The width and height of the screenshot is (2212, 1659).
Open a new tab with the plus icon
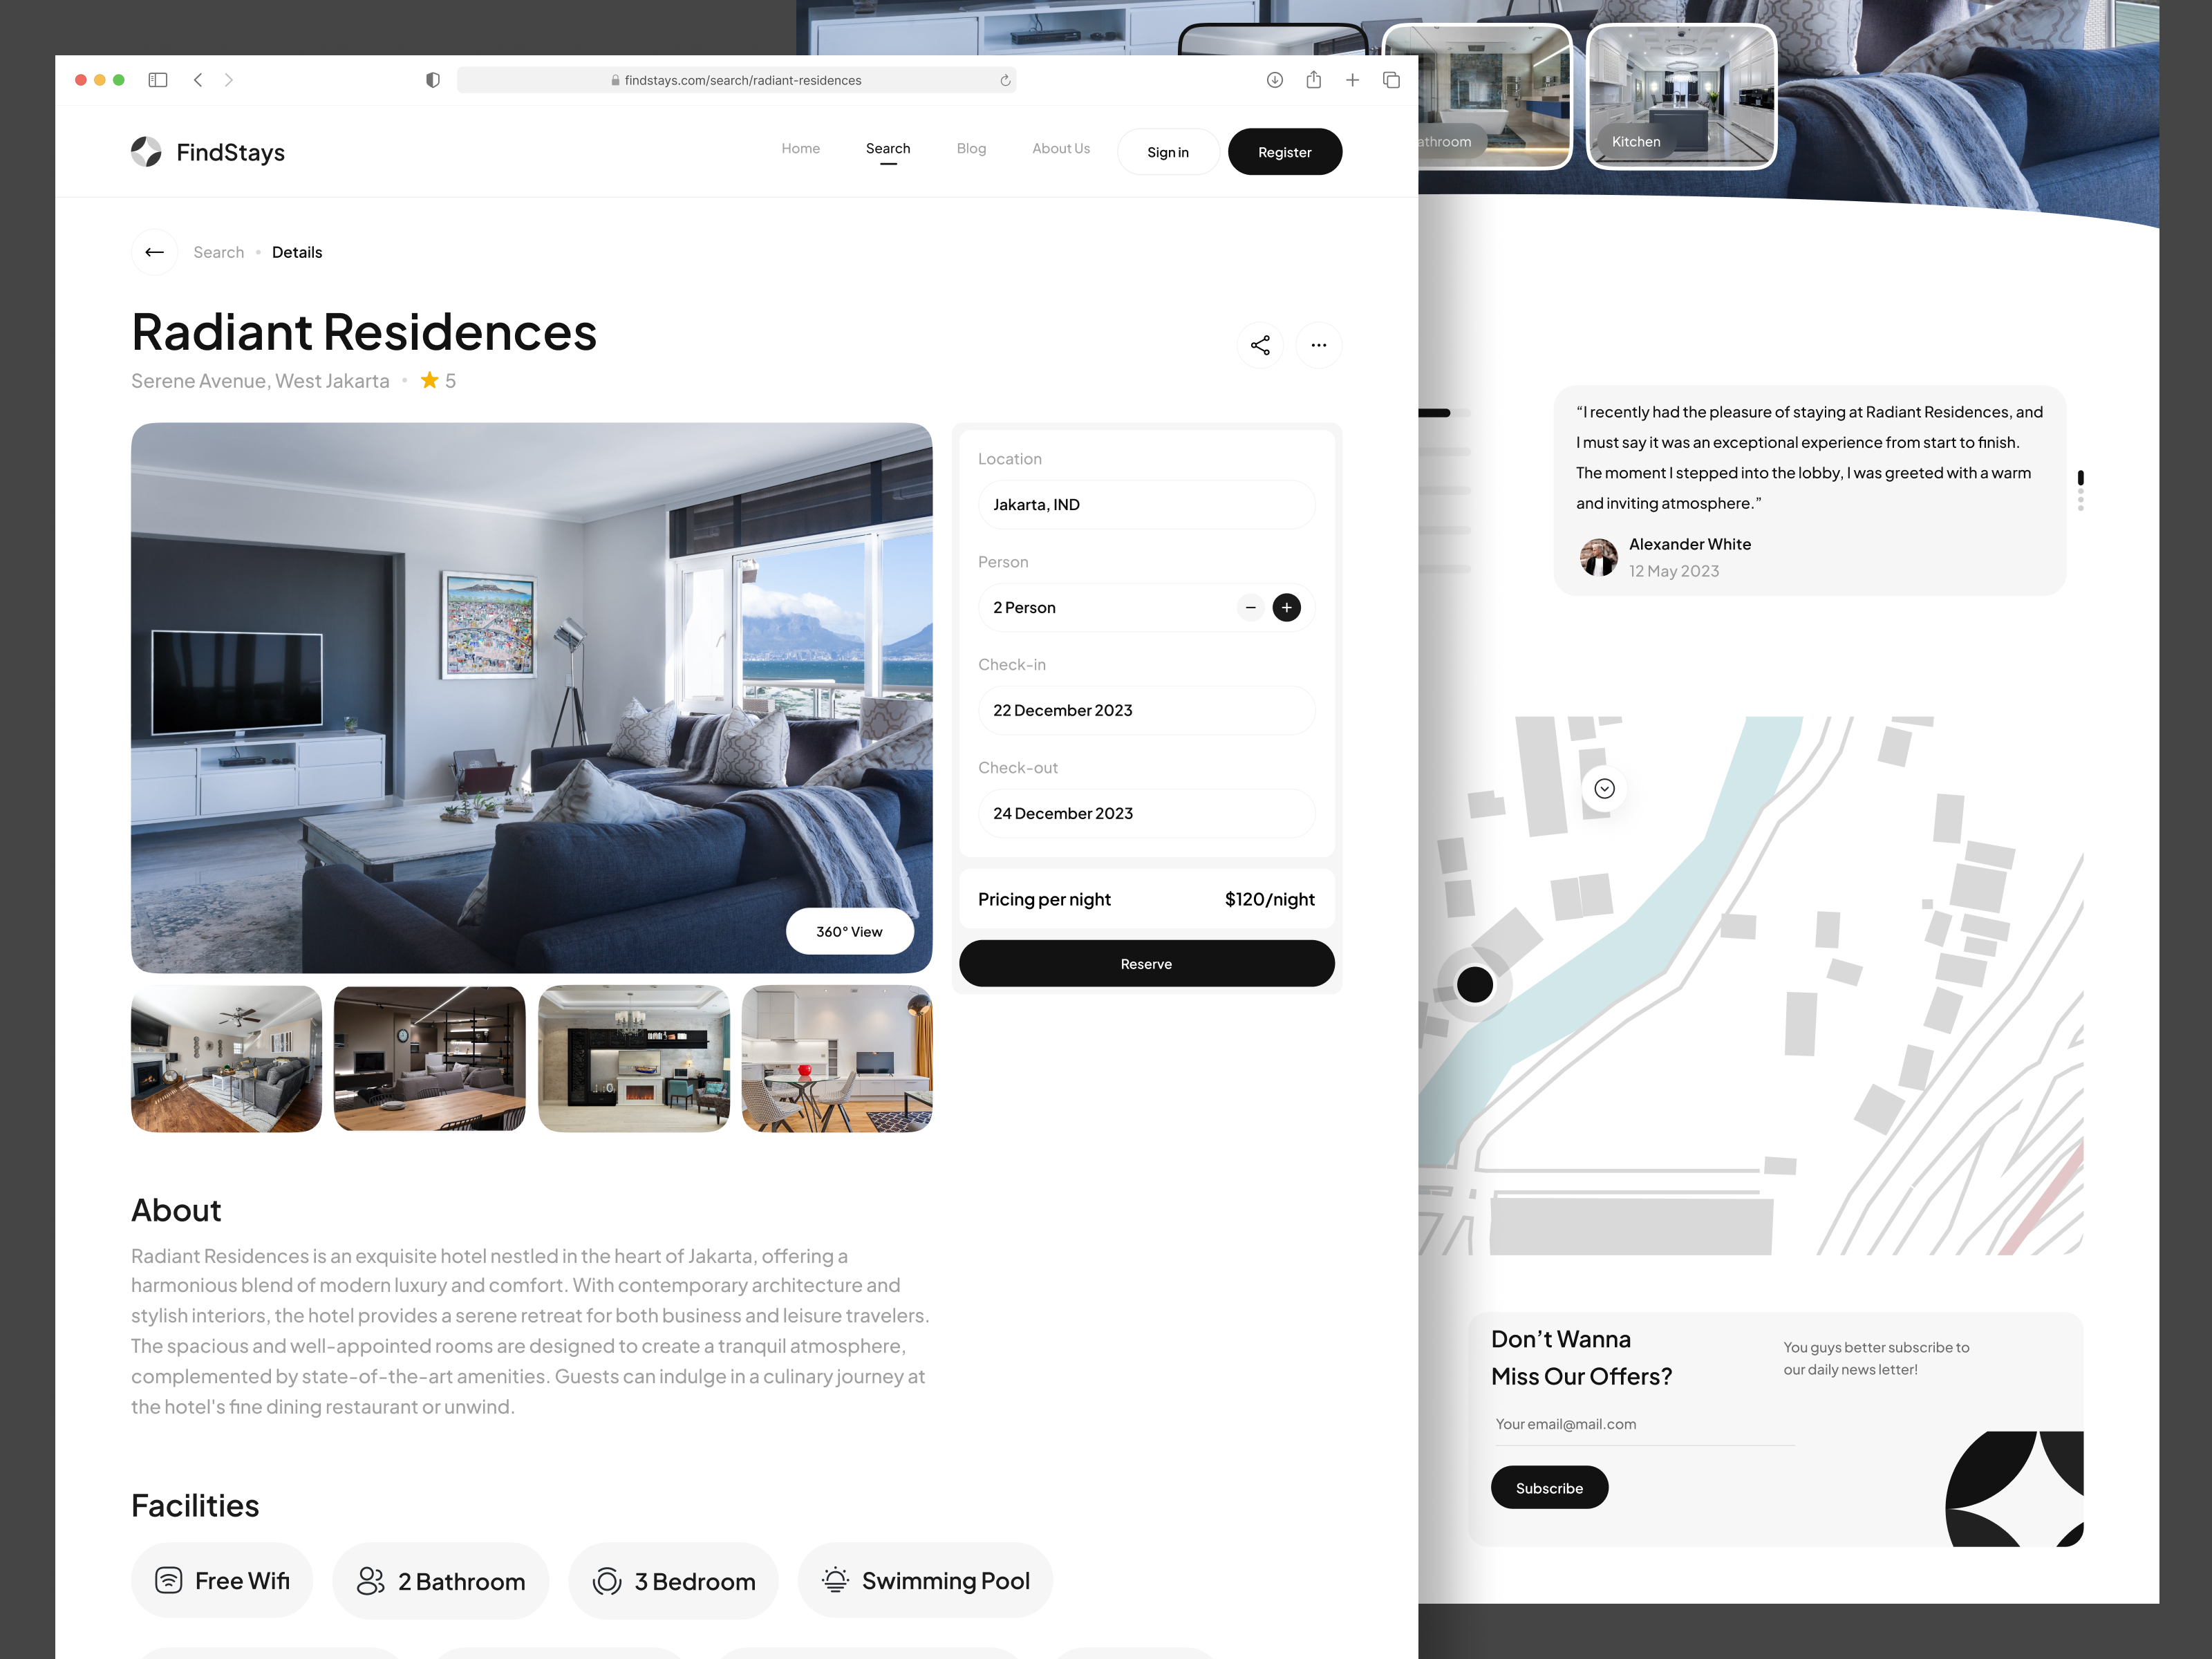pyautogui.click(x=1352, y=80)
